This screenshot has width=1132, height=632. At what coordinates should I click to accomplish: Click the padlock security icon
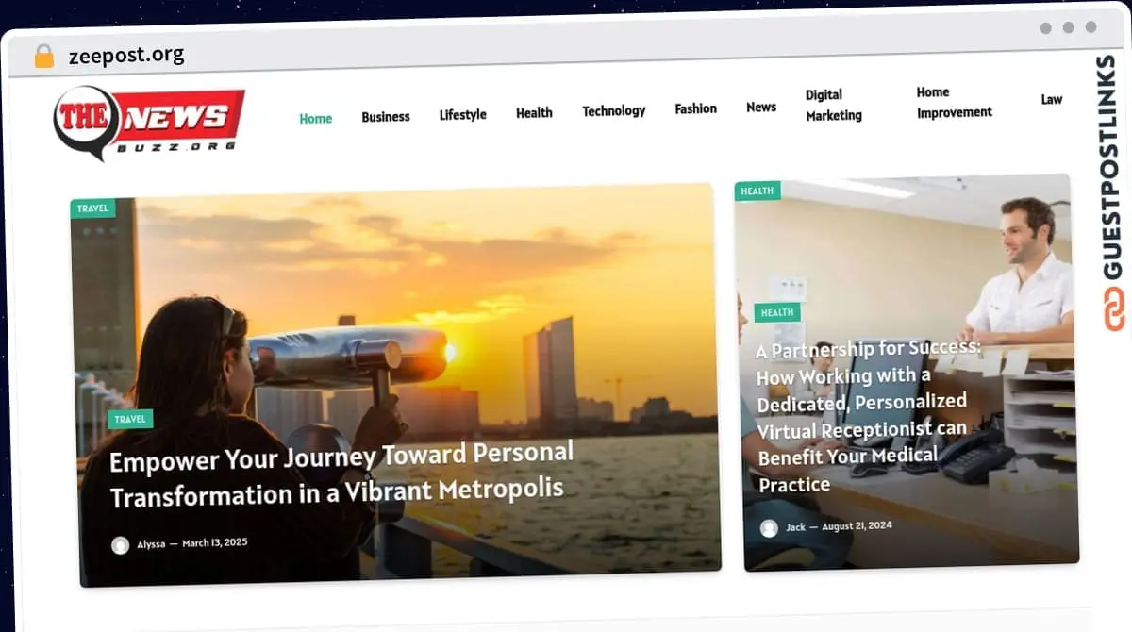tap(43, 56)
